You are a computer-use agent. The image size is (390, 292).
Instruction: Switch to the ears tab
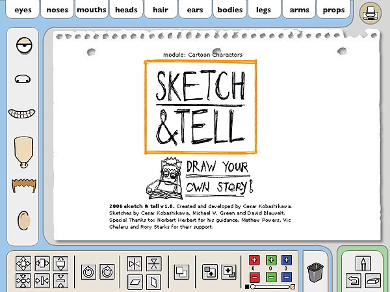pyautogui.click(x=195, y=10)
